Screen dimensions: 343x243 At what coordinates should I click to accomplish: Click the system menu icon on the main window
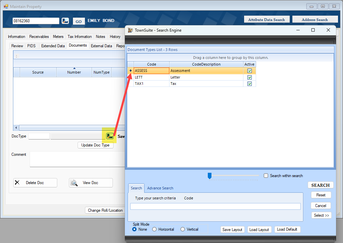pos(5,6)
